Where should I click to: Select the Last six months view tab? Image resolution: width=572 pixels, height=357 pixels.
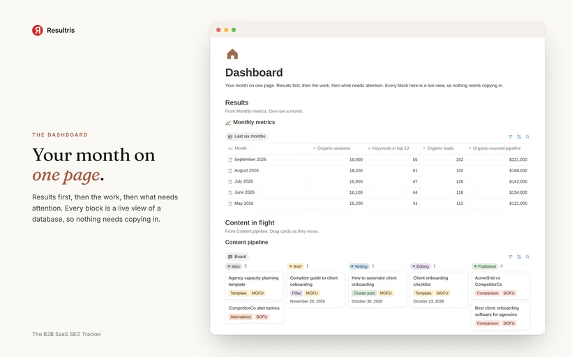point(247,137)
